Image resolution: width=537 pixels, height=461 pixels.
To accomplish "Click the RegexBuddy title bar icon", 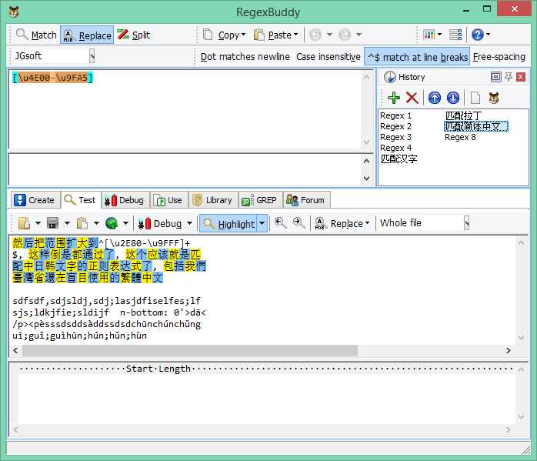I will point(14,12).
